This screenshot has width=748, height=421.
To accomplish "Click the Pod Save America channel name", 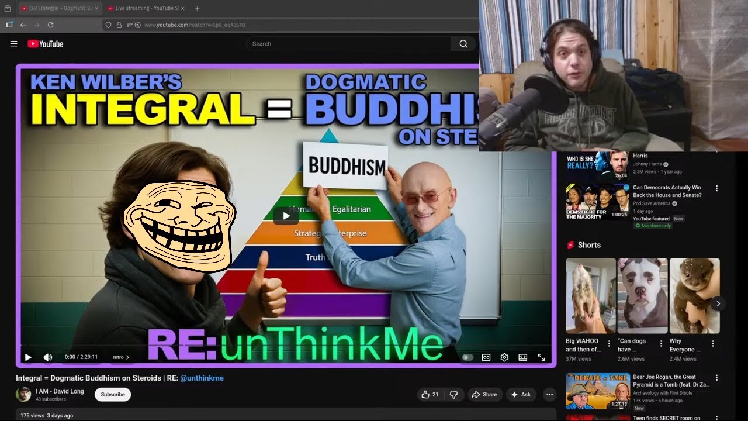I will 652,203.
